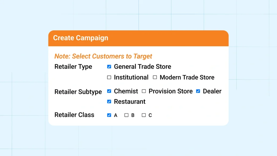Select the Dealer label text
The width and height of the screenshot is (277, 156).
click(212, 91)
